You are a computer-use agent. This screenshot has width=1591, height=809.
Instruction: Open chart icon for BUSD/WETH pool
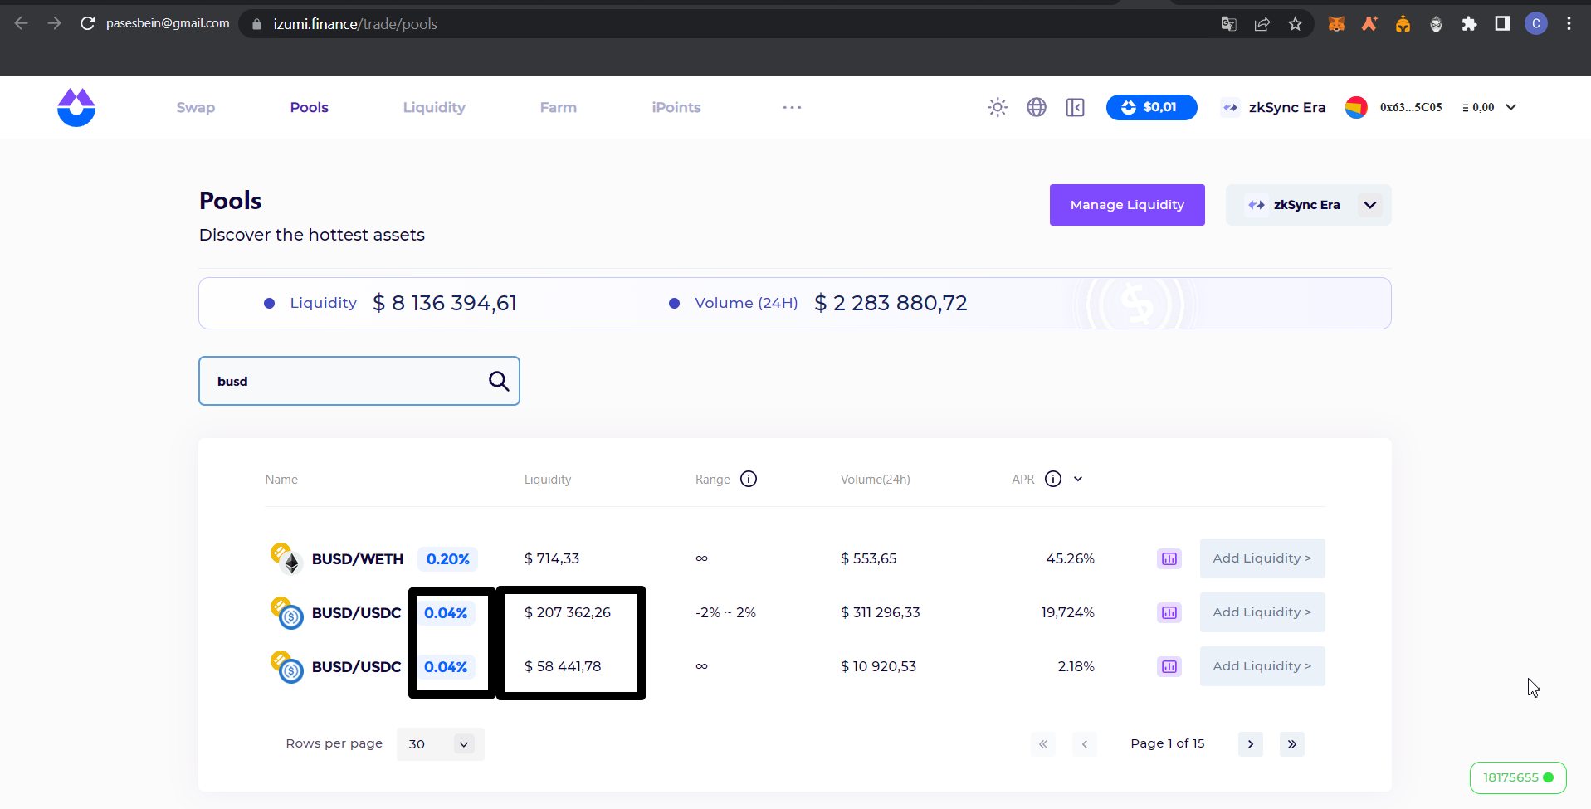click(x=1169, y=558)
